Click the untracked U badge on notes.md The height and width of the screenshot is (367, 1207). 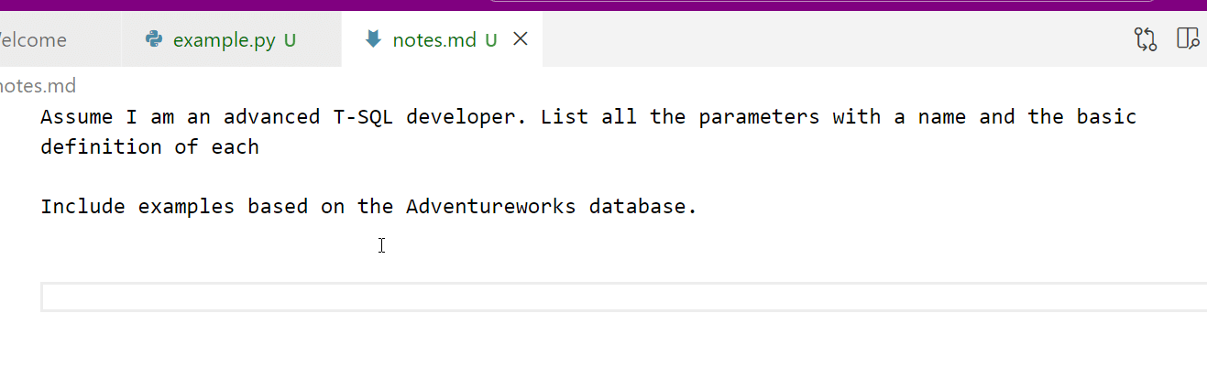(491, 40)
